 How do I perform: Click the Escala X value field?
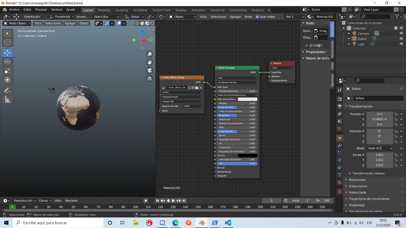pyautogui.click(x=380, y=155)
